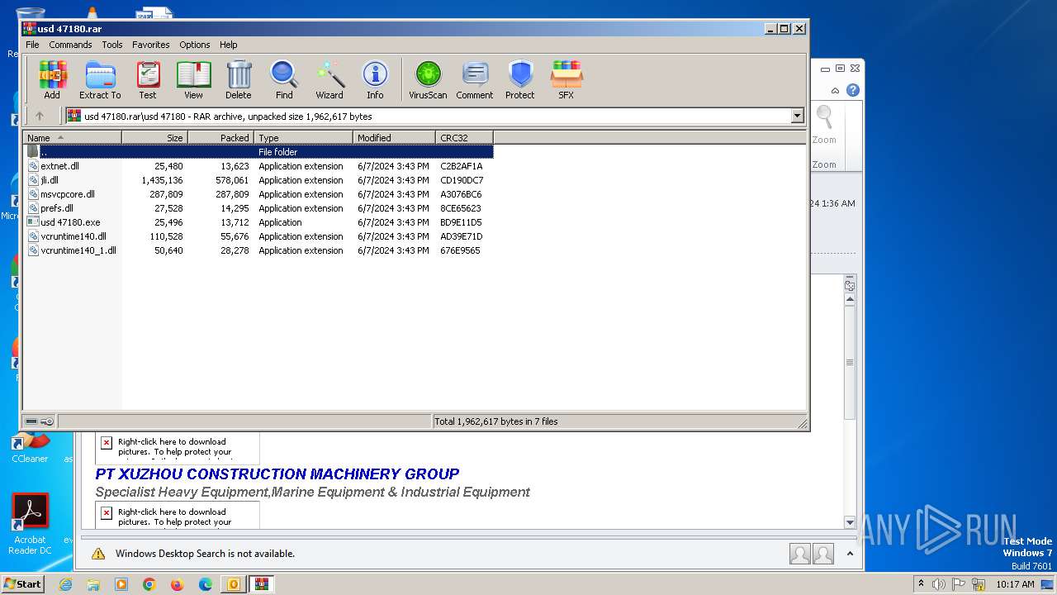Viewport: 1057px width, 595px height.
Task: Open Acrobat Reader DC desktop shortcut
Action: (x=31, y=524)
